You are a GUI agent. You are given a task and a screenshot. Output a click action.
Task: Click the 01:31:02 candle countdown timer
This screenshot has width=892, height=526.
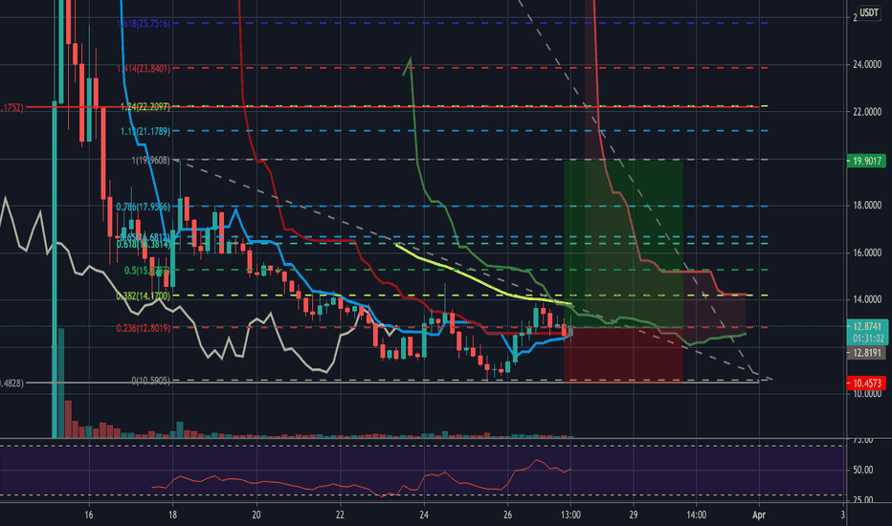point(867,339)
